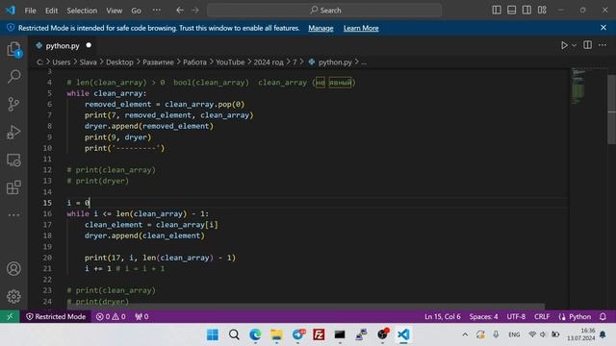Click the ports forwarded status item
Screen dimensions: 616x346
click(141, 316)
